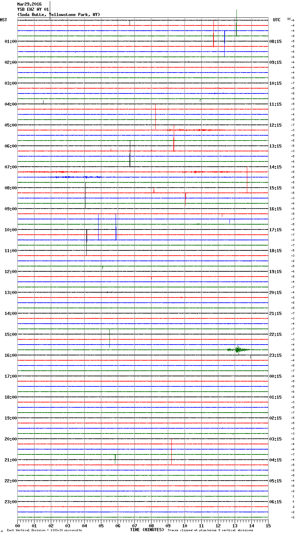The width and height of the screenshot is (296, 535).
Task: Click the '02:15' UTC row label
Action: [275, 418]
